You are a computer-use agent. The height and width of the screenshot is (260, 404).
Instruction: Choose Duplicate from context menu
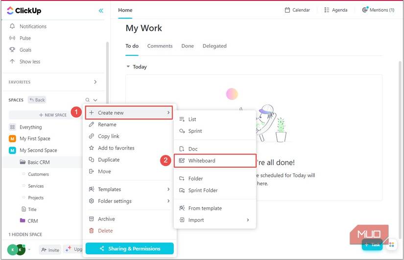109,160
